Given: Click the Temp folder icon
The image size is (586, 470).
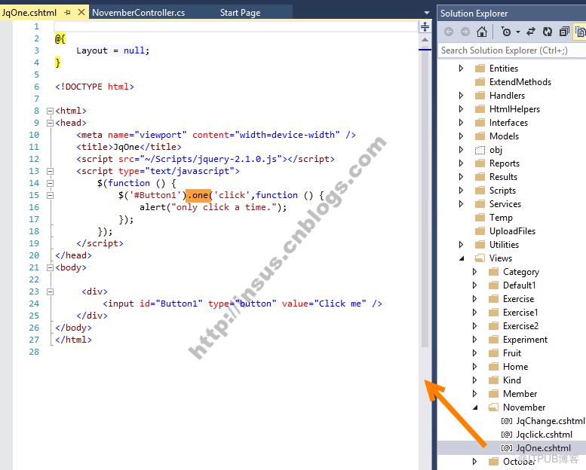Looking at the screenshot, I should (480, 218).
